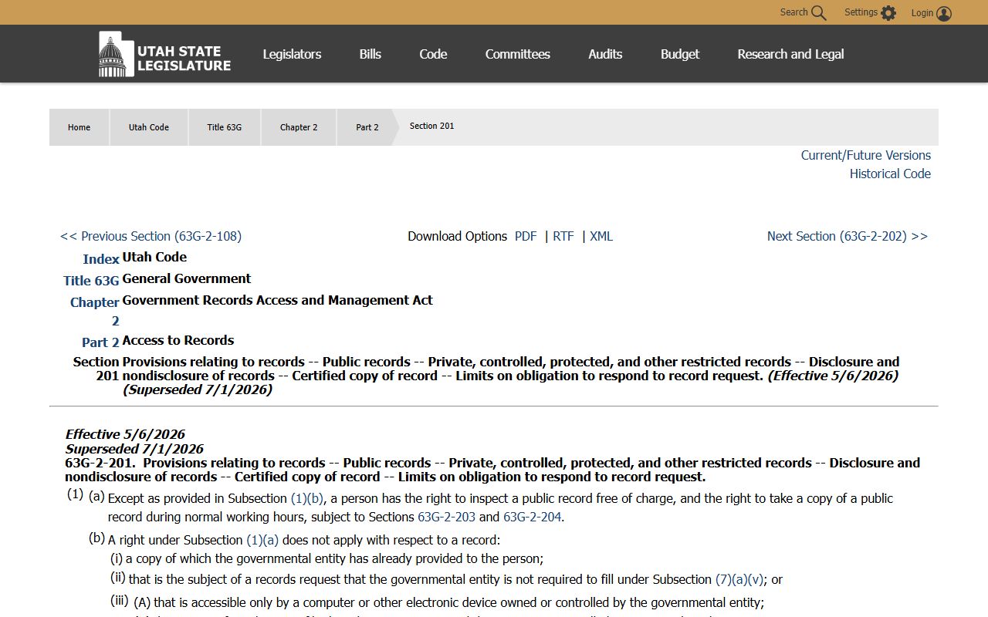
Task: Click the Utah State Legislature capitol logo
Action: coord(164,54)
